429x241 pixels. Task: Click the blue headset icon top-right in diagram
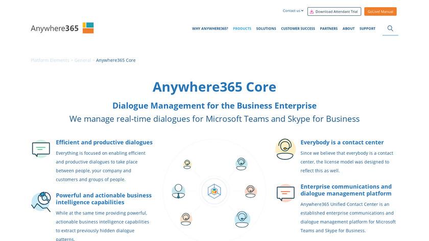(x=241, y=164)
